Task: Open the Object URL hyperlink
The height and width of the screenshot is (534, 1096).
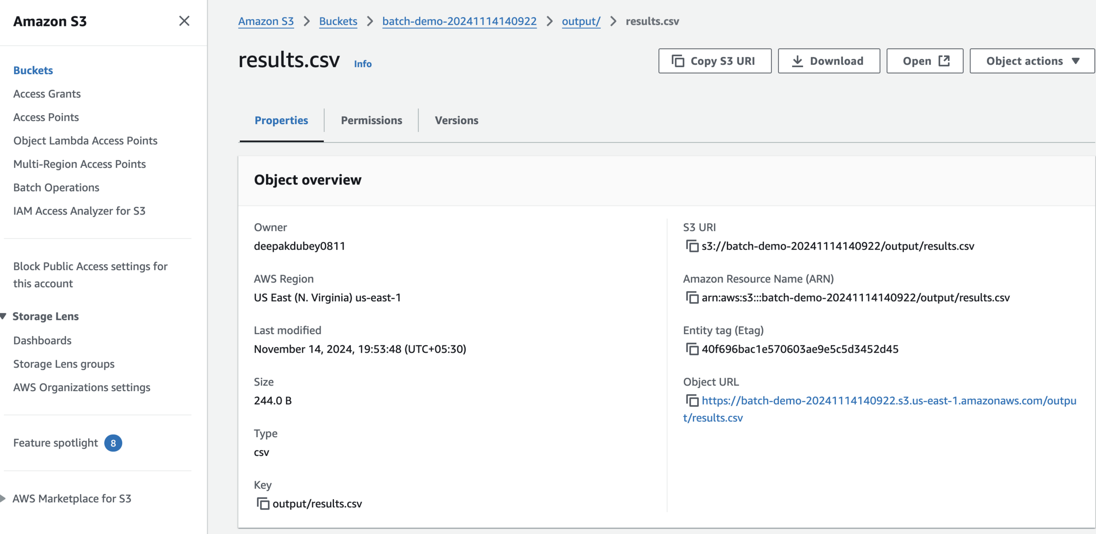Action: (888, 401)
